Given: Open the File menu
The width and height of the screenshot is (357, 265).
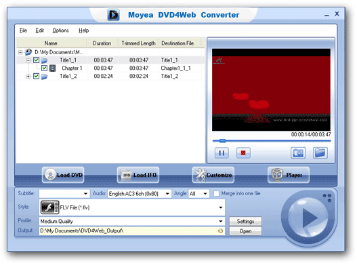Looking at the screenshot, I should tap(23, 30).
